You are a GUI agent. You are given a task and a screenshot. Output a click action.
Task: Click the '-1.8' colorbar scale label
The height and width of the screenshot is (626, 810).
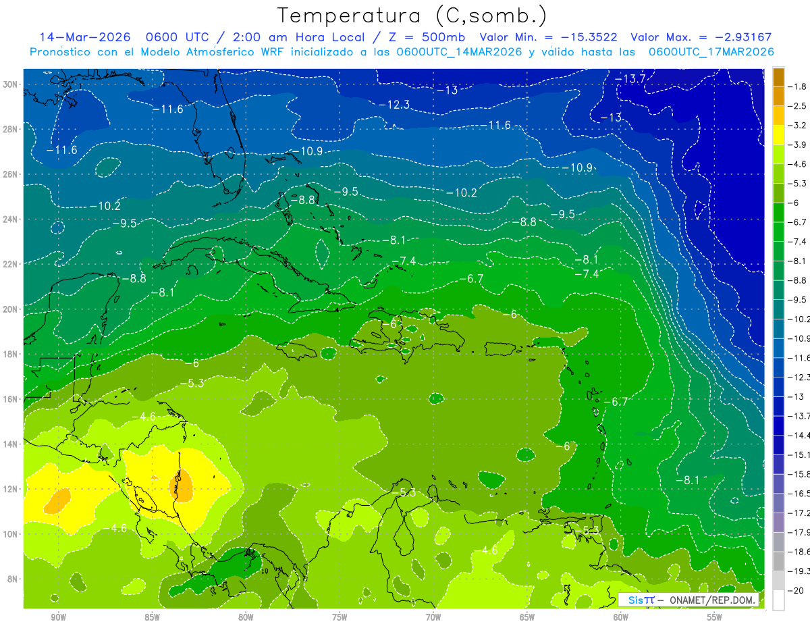click(x=797, y=86)
